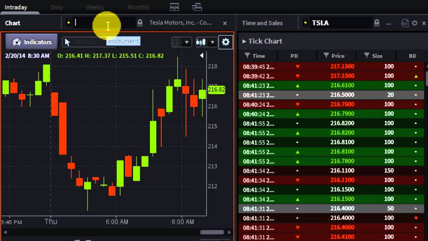
Task: Open the Size column filter
Action: tap(367, 56)
